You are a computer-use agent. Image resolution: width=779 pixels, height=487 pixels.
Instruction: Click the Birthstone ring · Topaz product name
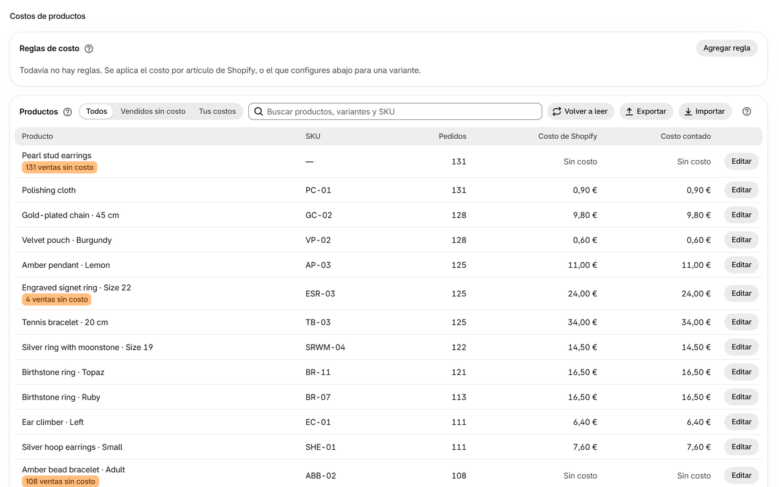63,372
